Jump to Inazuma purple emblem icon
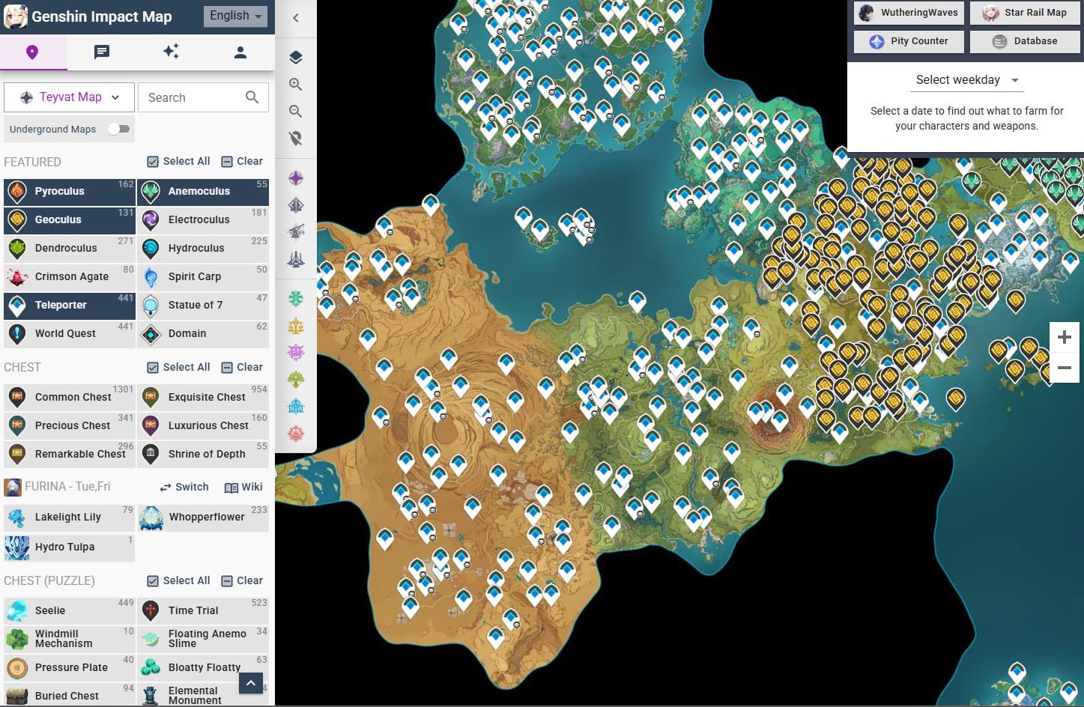 [x=296, y=352]
